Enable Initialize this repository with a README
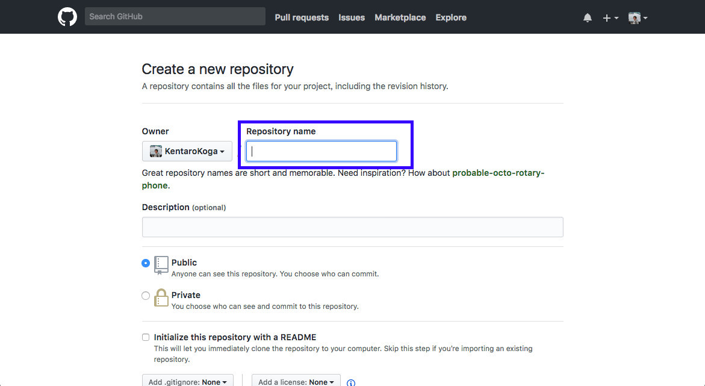 click(146, 337)
